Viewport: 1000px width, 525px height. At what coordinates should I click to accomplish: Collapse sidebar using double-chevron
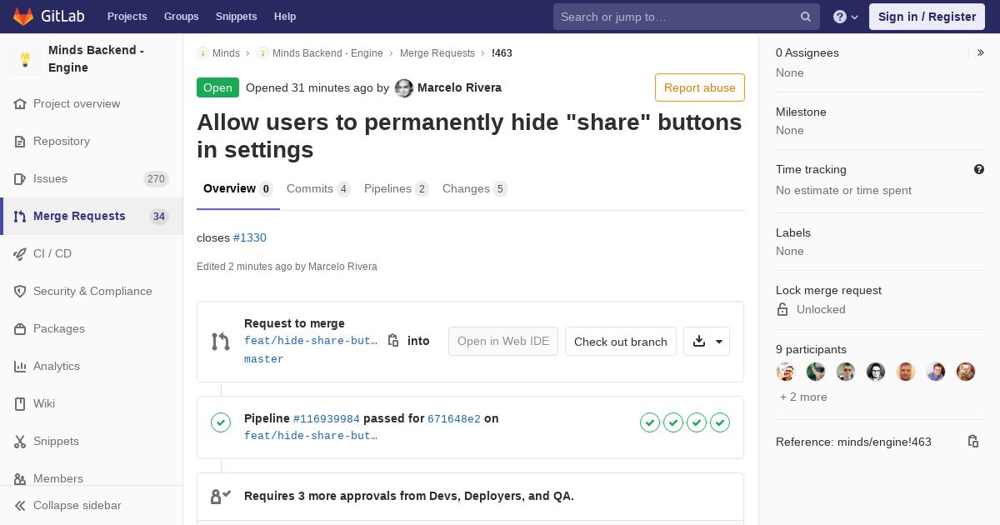(x=20, y=506)
